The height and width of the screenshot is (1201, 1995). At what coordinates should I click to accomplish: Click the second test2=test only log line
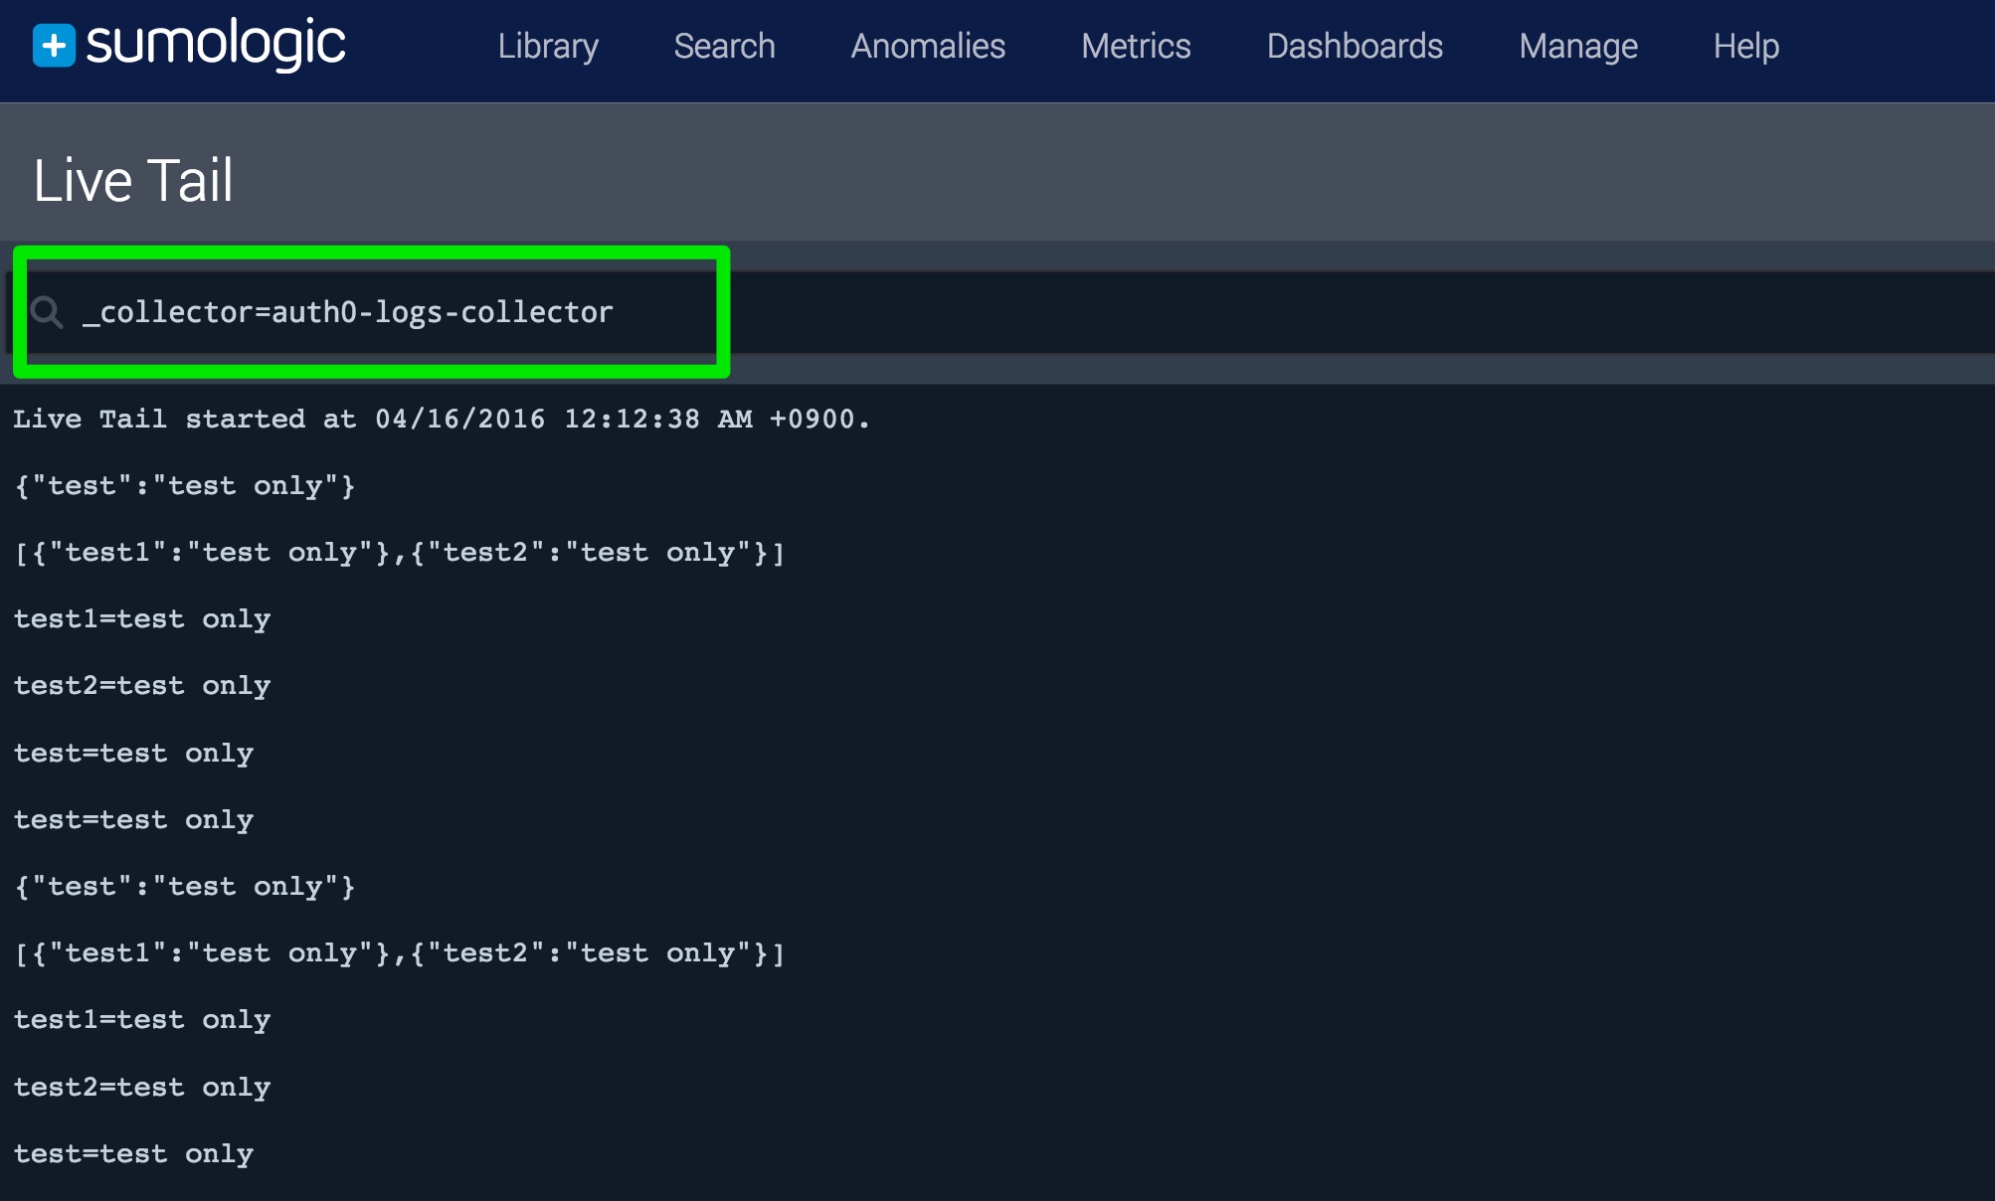(142, 1088)
